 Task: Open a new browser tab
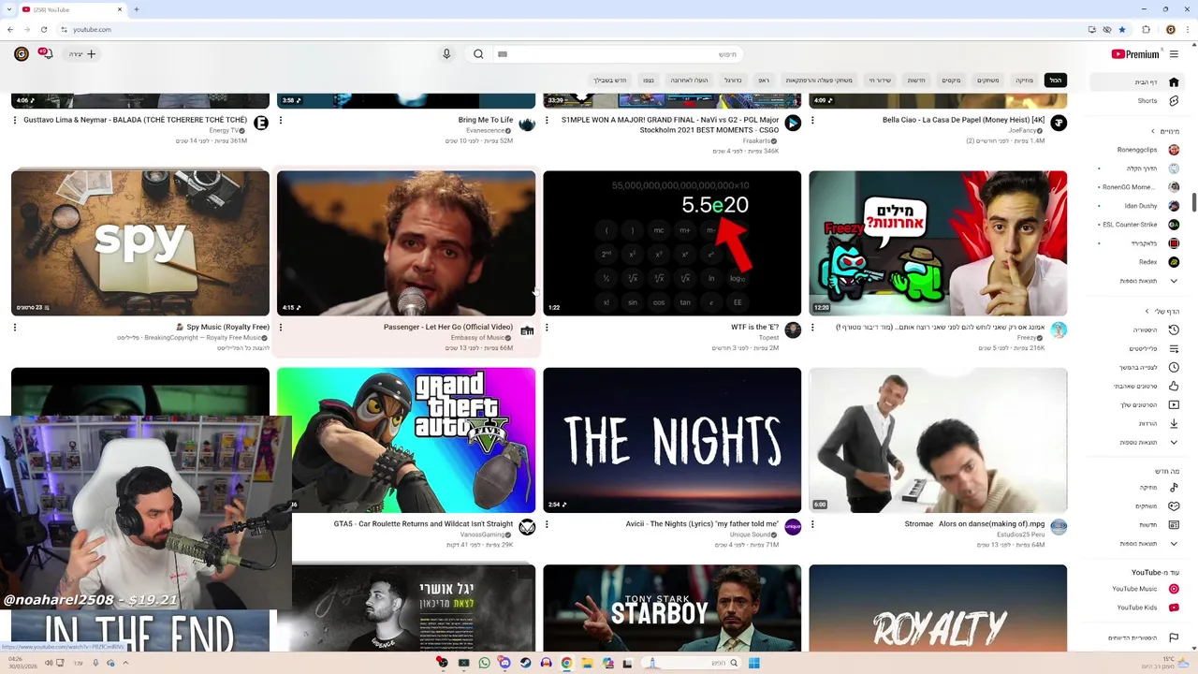[x=137, y=9]
